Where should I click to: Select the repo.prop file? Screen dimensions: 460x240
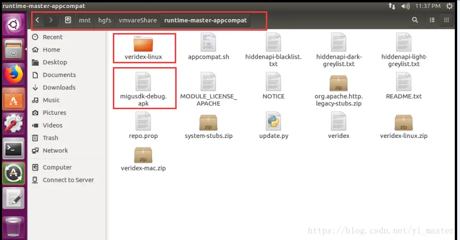pyautogui.click(x=143, y=126)
